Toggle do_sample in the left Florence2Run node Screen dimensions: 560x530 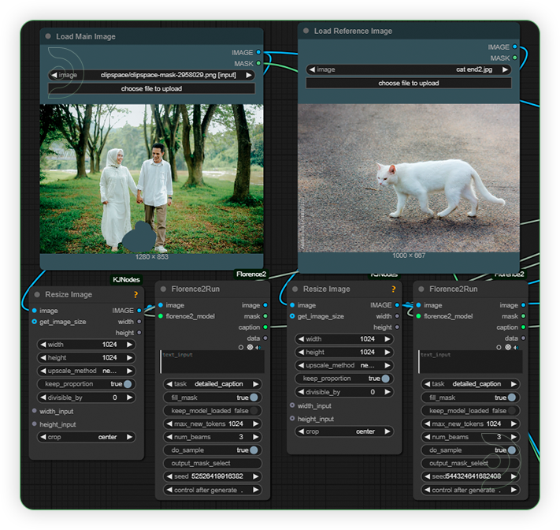(x=213, y=450)
